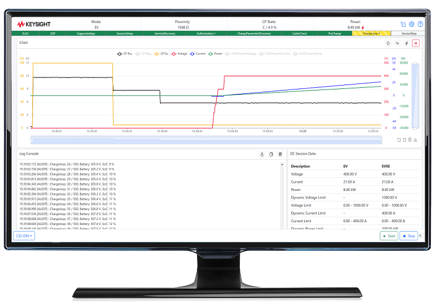Click the chart time range slider bar
The height and width of the screenshot is (304, 439).
pyautogui.click(x=206, y=140)
